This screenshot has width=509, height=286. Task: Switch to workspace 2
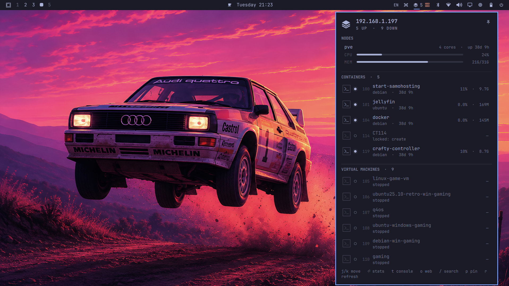point(26,5)
